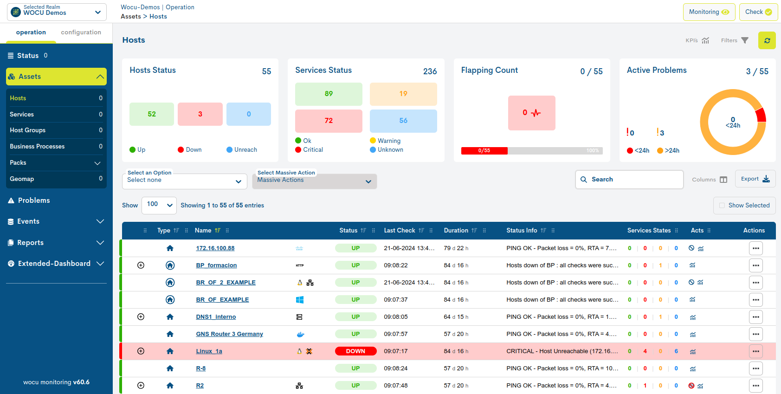
Task: Click the refresh hosts button
Action: (x=767, y=40)
